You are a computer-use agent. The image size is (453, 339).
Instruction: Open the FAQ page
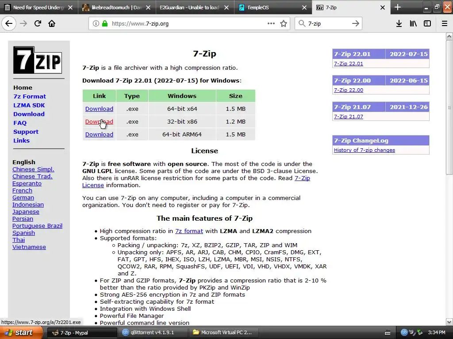pyautogui.click(x=20, y=123)
